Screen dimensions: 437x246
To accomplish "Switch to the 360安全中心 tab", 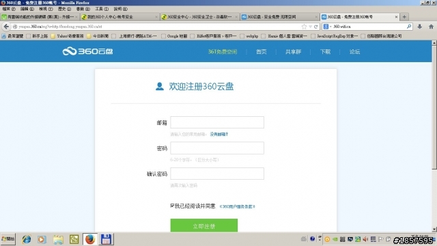I will (x=199, y=17).
